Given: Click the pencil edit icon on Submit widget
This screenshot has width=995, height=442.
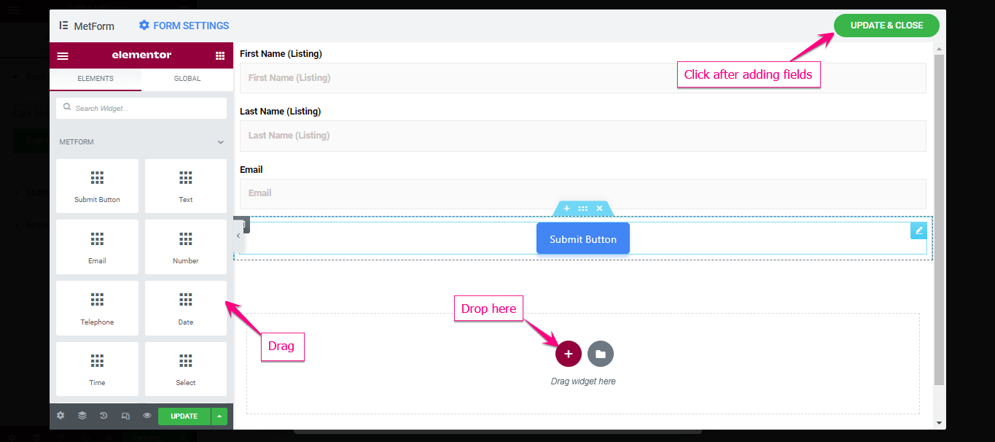Looking at the screenshot, I should tap(919, 230).
